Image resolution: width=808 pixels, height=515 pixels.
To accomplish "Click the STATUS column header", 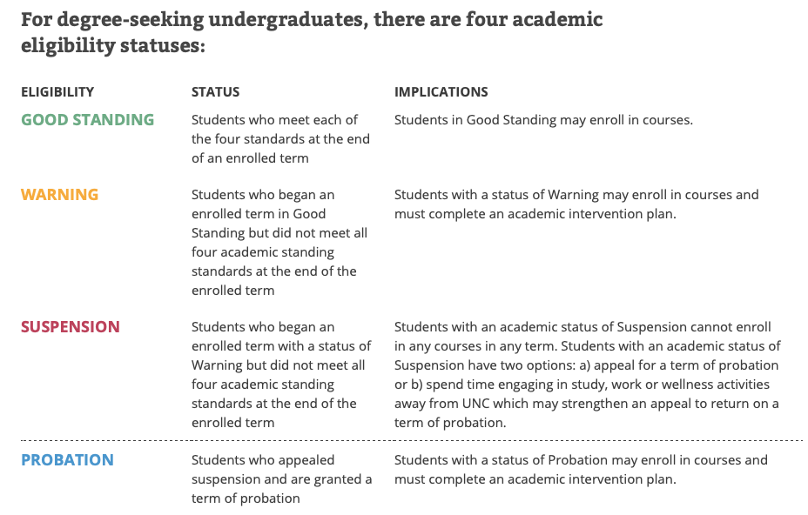I will (x=215, y=92).
